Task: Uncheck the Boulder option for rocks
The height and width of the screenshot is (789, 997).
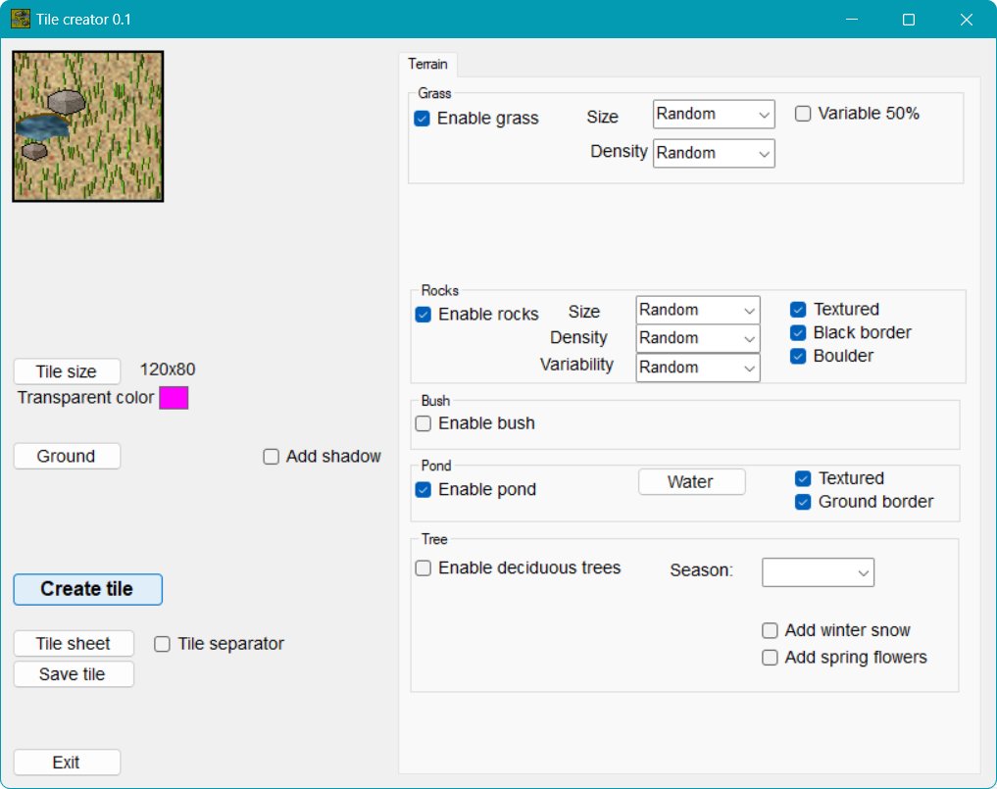Action: (798, 356)
